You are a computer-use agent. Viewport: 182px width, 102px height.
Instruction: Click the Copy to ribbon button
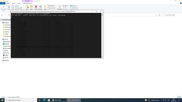pyautogui.click(x=31, y=7)
